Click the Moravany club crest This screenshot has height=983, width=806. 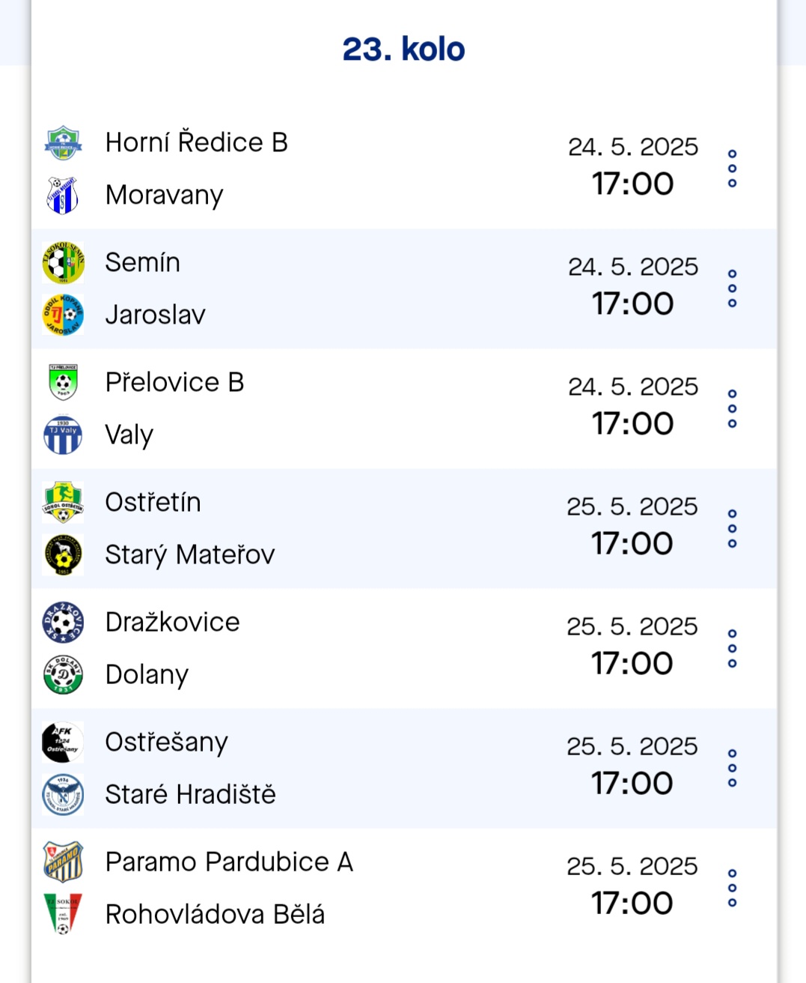pos(63,195)
